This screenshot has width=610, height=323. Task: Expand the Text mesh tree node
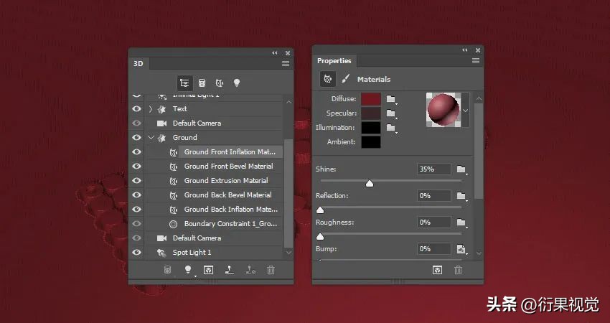[x=151, y=109]
